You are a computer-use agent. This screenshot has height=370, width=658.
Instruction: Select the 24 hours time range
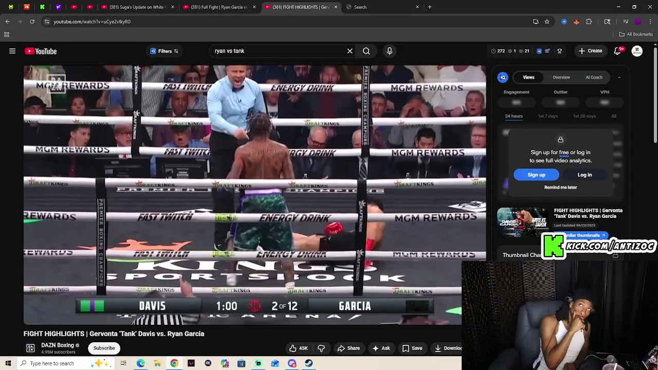pos(514,116)
